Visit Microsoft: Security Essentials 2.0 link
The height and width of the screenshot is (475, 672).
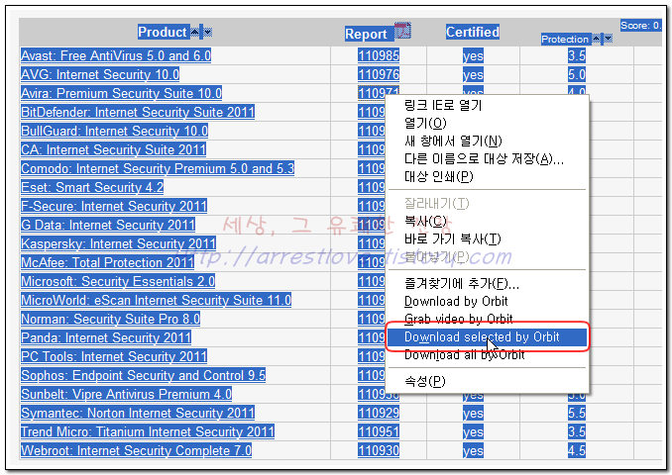118,282
